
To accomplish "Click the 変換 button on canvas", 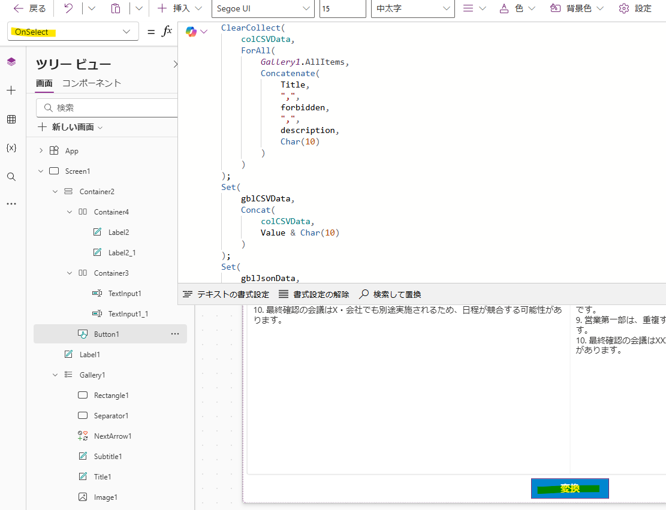I will click(569, 488).
